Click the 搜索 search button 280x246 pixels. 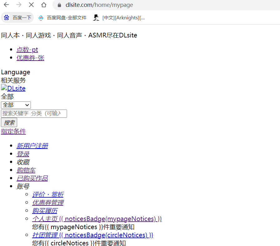[9, 122]
